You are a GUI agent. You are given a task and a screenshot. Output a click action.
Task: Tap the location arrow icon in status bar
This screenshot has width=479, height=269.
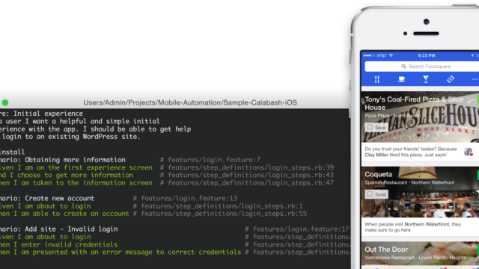(x=472, y=55)
